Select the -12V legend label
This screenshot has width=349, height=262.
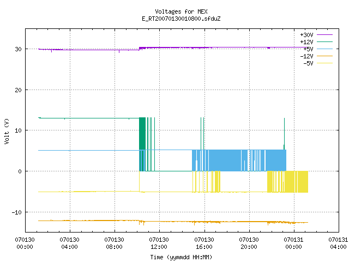(306, 56)
